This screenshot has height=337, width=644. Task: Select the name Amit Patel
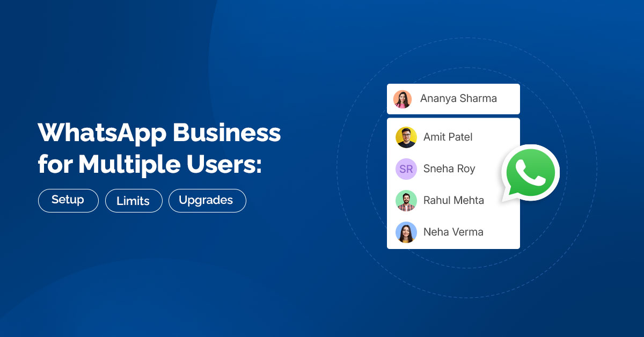click(x=448, y=137)
